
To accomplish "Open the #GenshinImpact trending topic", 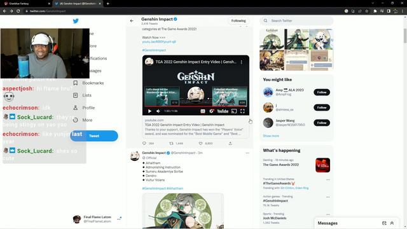I will [x=275, y=201].
